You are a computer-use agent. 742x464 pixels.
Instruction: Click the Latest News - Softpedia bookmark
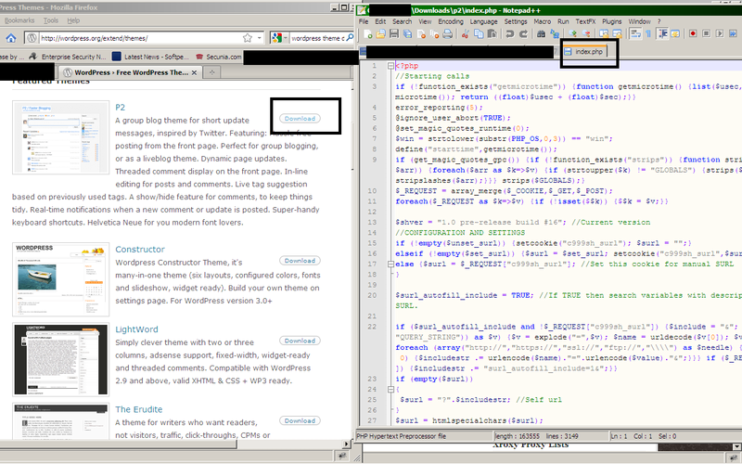point(150,57)
